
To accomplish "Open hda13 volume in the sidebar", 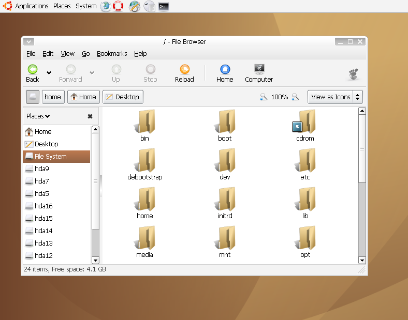I will tap(56, 243).
